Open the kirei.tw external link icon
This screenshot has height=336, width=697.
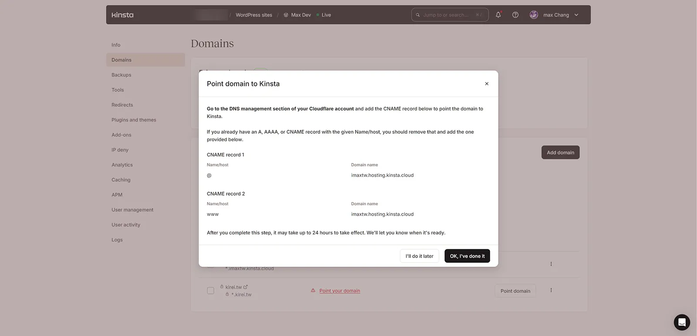coord(246,287)
